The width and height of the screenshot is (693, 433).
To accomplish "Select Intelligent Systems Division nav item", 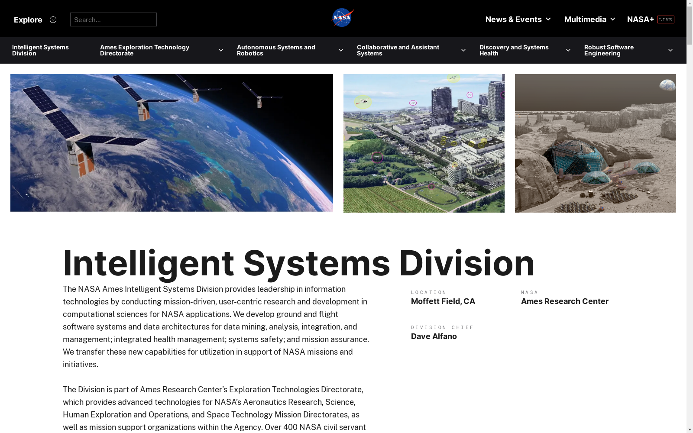I will pos(40,50).
